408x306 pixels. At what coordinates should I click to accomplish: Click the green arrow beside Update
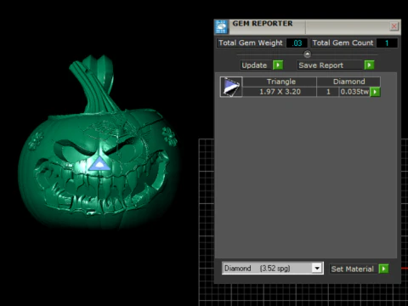pyautogui.click(x=278, y=65)
